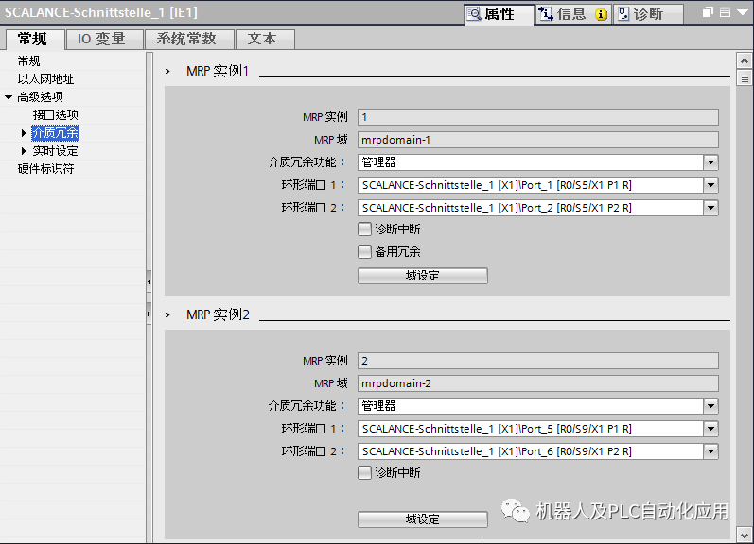The width and height of the screenshot is (754, 544).
Task: Enable 诊断中断 checkbox in MRP 实例1
Action: click(364, 229)
